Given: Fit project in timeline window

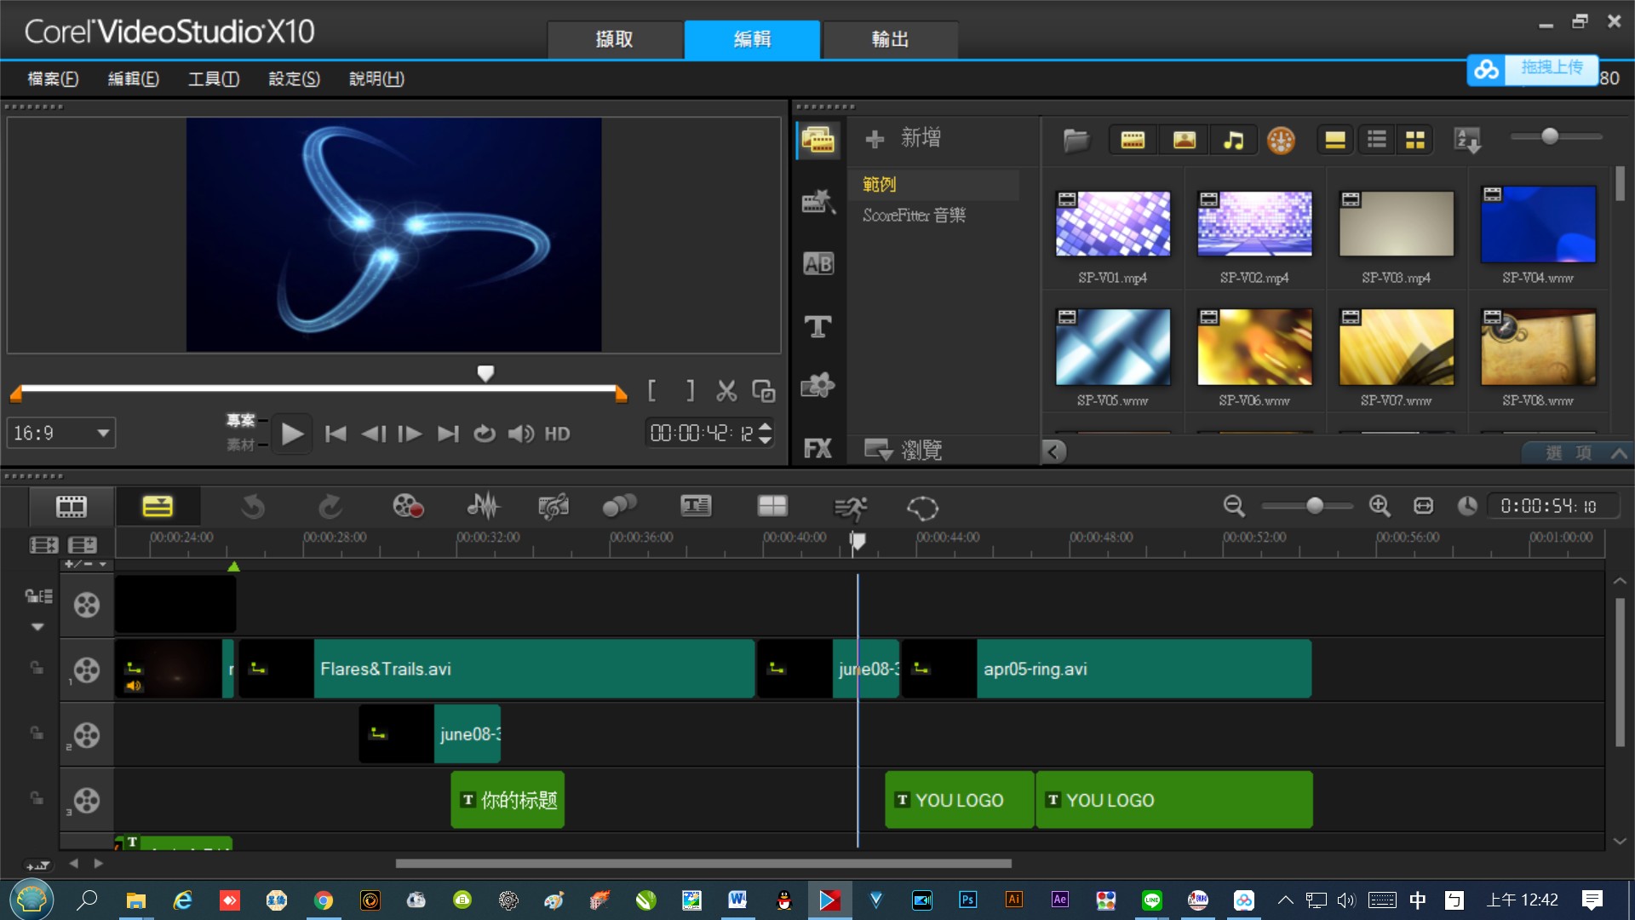Looking at the screenshot, I should (1423, 506).
